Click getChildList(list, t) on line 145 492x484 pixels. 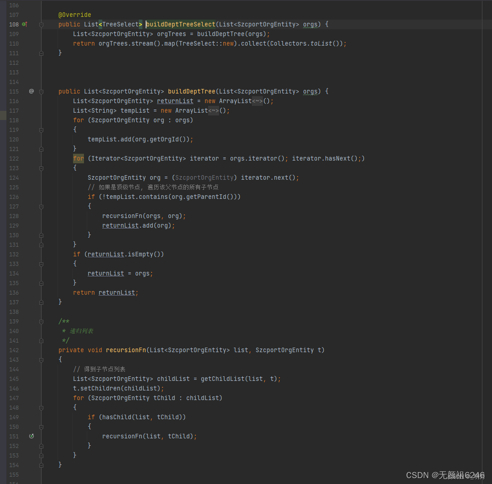coord(239,379)
